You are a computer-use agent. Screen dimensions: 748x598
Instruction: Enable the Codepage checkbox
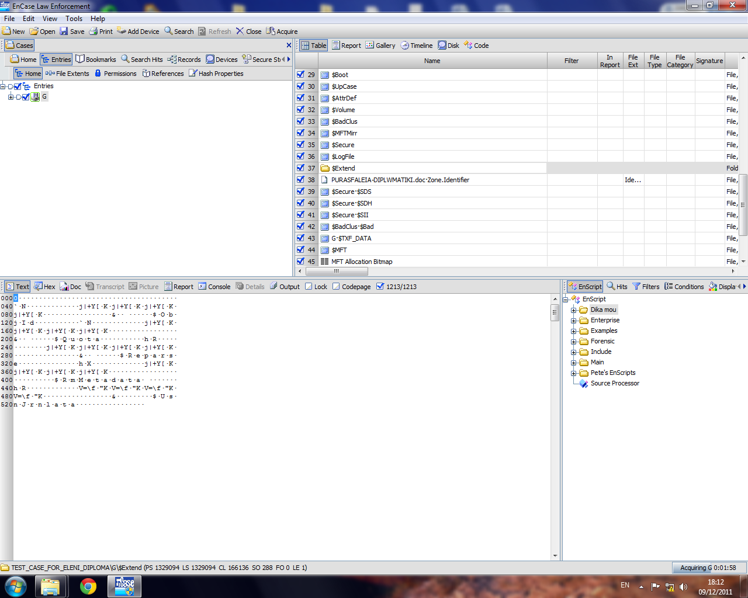(x=336, y=286)
